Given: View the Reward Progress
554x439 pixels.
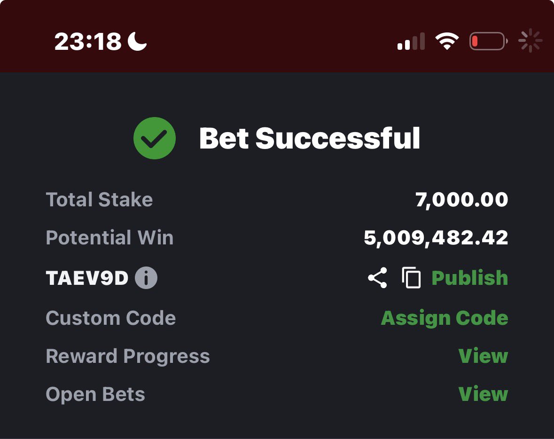Looking at the screenshot, I should click(x=483, y=356).
